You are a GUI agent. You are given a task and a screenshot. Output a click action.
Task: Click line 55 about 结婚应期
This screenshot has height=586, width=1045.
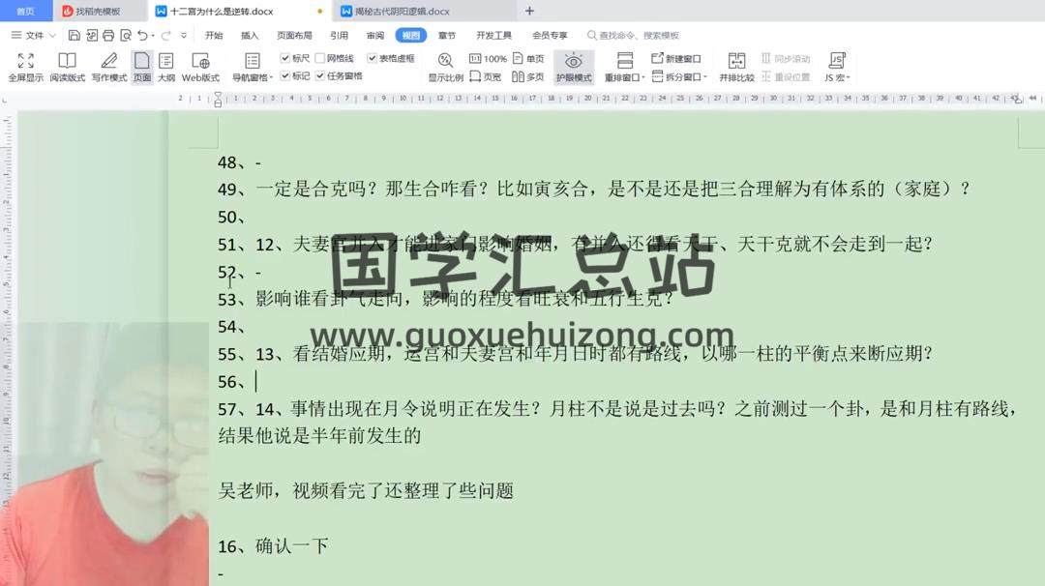click(575, 354)
